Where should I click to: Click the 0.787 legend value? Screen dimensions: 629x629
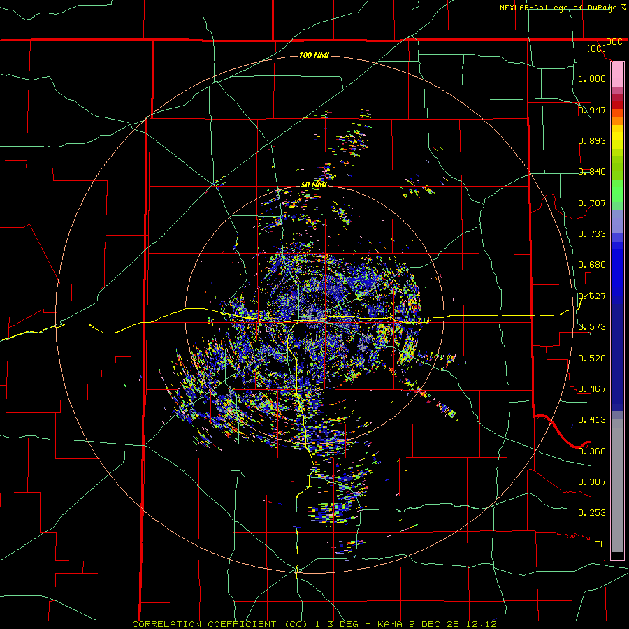click(592, 203)
